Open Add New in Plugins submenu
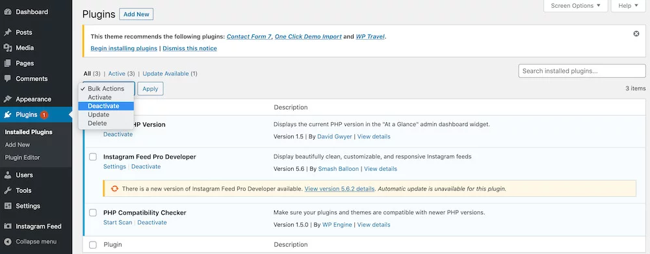 click(18, 145)
